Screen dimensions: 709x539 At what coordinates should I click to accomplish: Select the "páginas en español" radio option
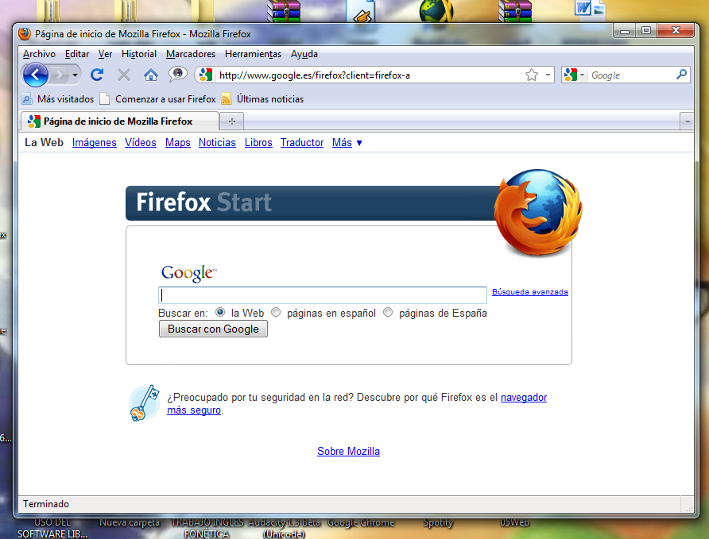[276, 313]
